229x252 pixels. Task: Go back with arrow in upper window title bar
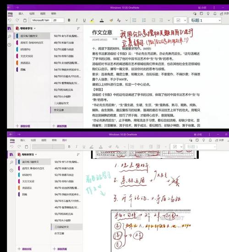[9, 7]
